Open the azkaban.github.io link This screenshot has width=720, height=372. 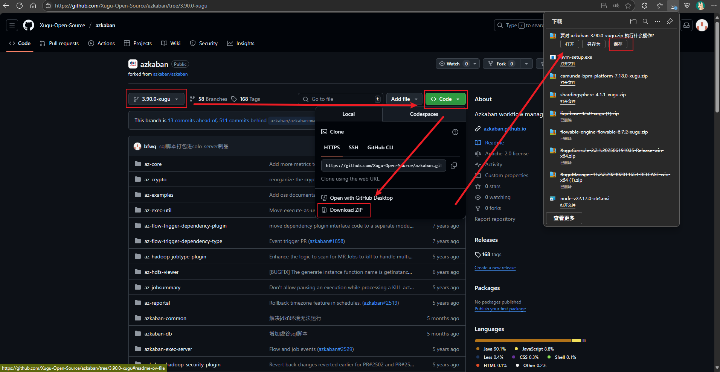[x=505, y=129]
